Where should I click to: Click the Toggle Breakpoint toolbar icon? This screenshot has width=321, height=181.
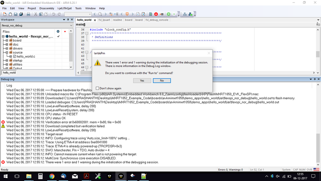[x=162, y=14]
